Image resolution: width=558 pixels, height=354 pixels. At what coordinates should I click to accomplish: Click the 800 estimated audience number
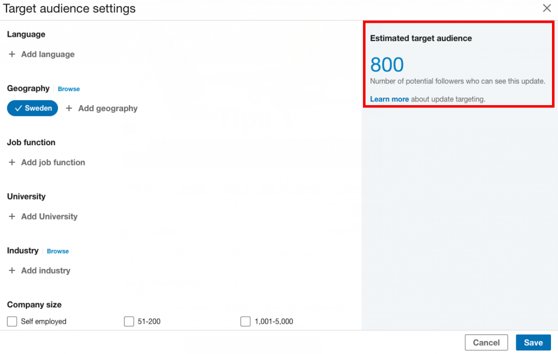[387, 65]
